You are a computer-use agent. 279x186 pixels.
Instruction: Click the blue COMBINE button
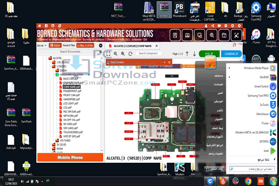(231, 54)
